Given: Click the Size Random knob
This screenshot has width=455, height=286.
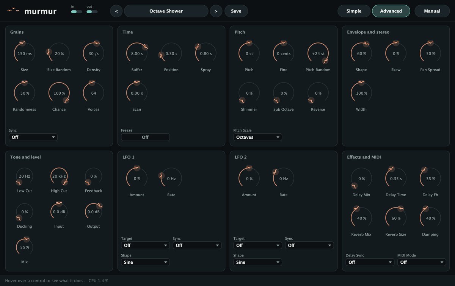Looking at the screenshot, I should [59, 53].
